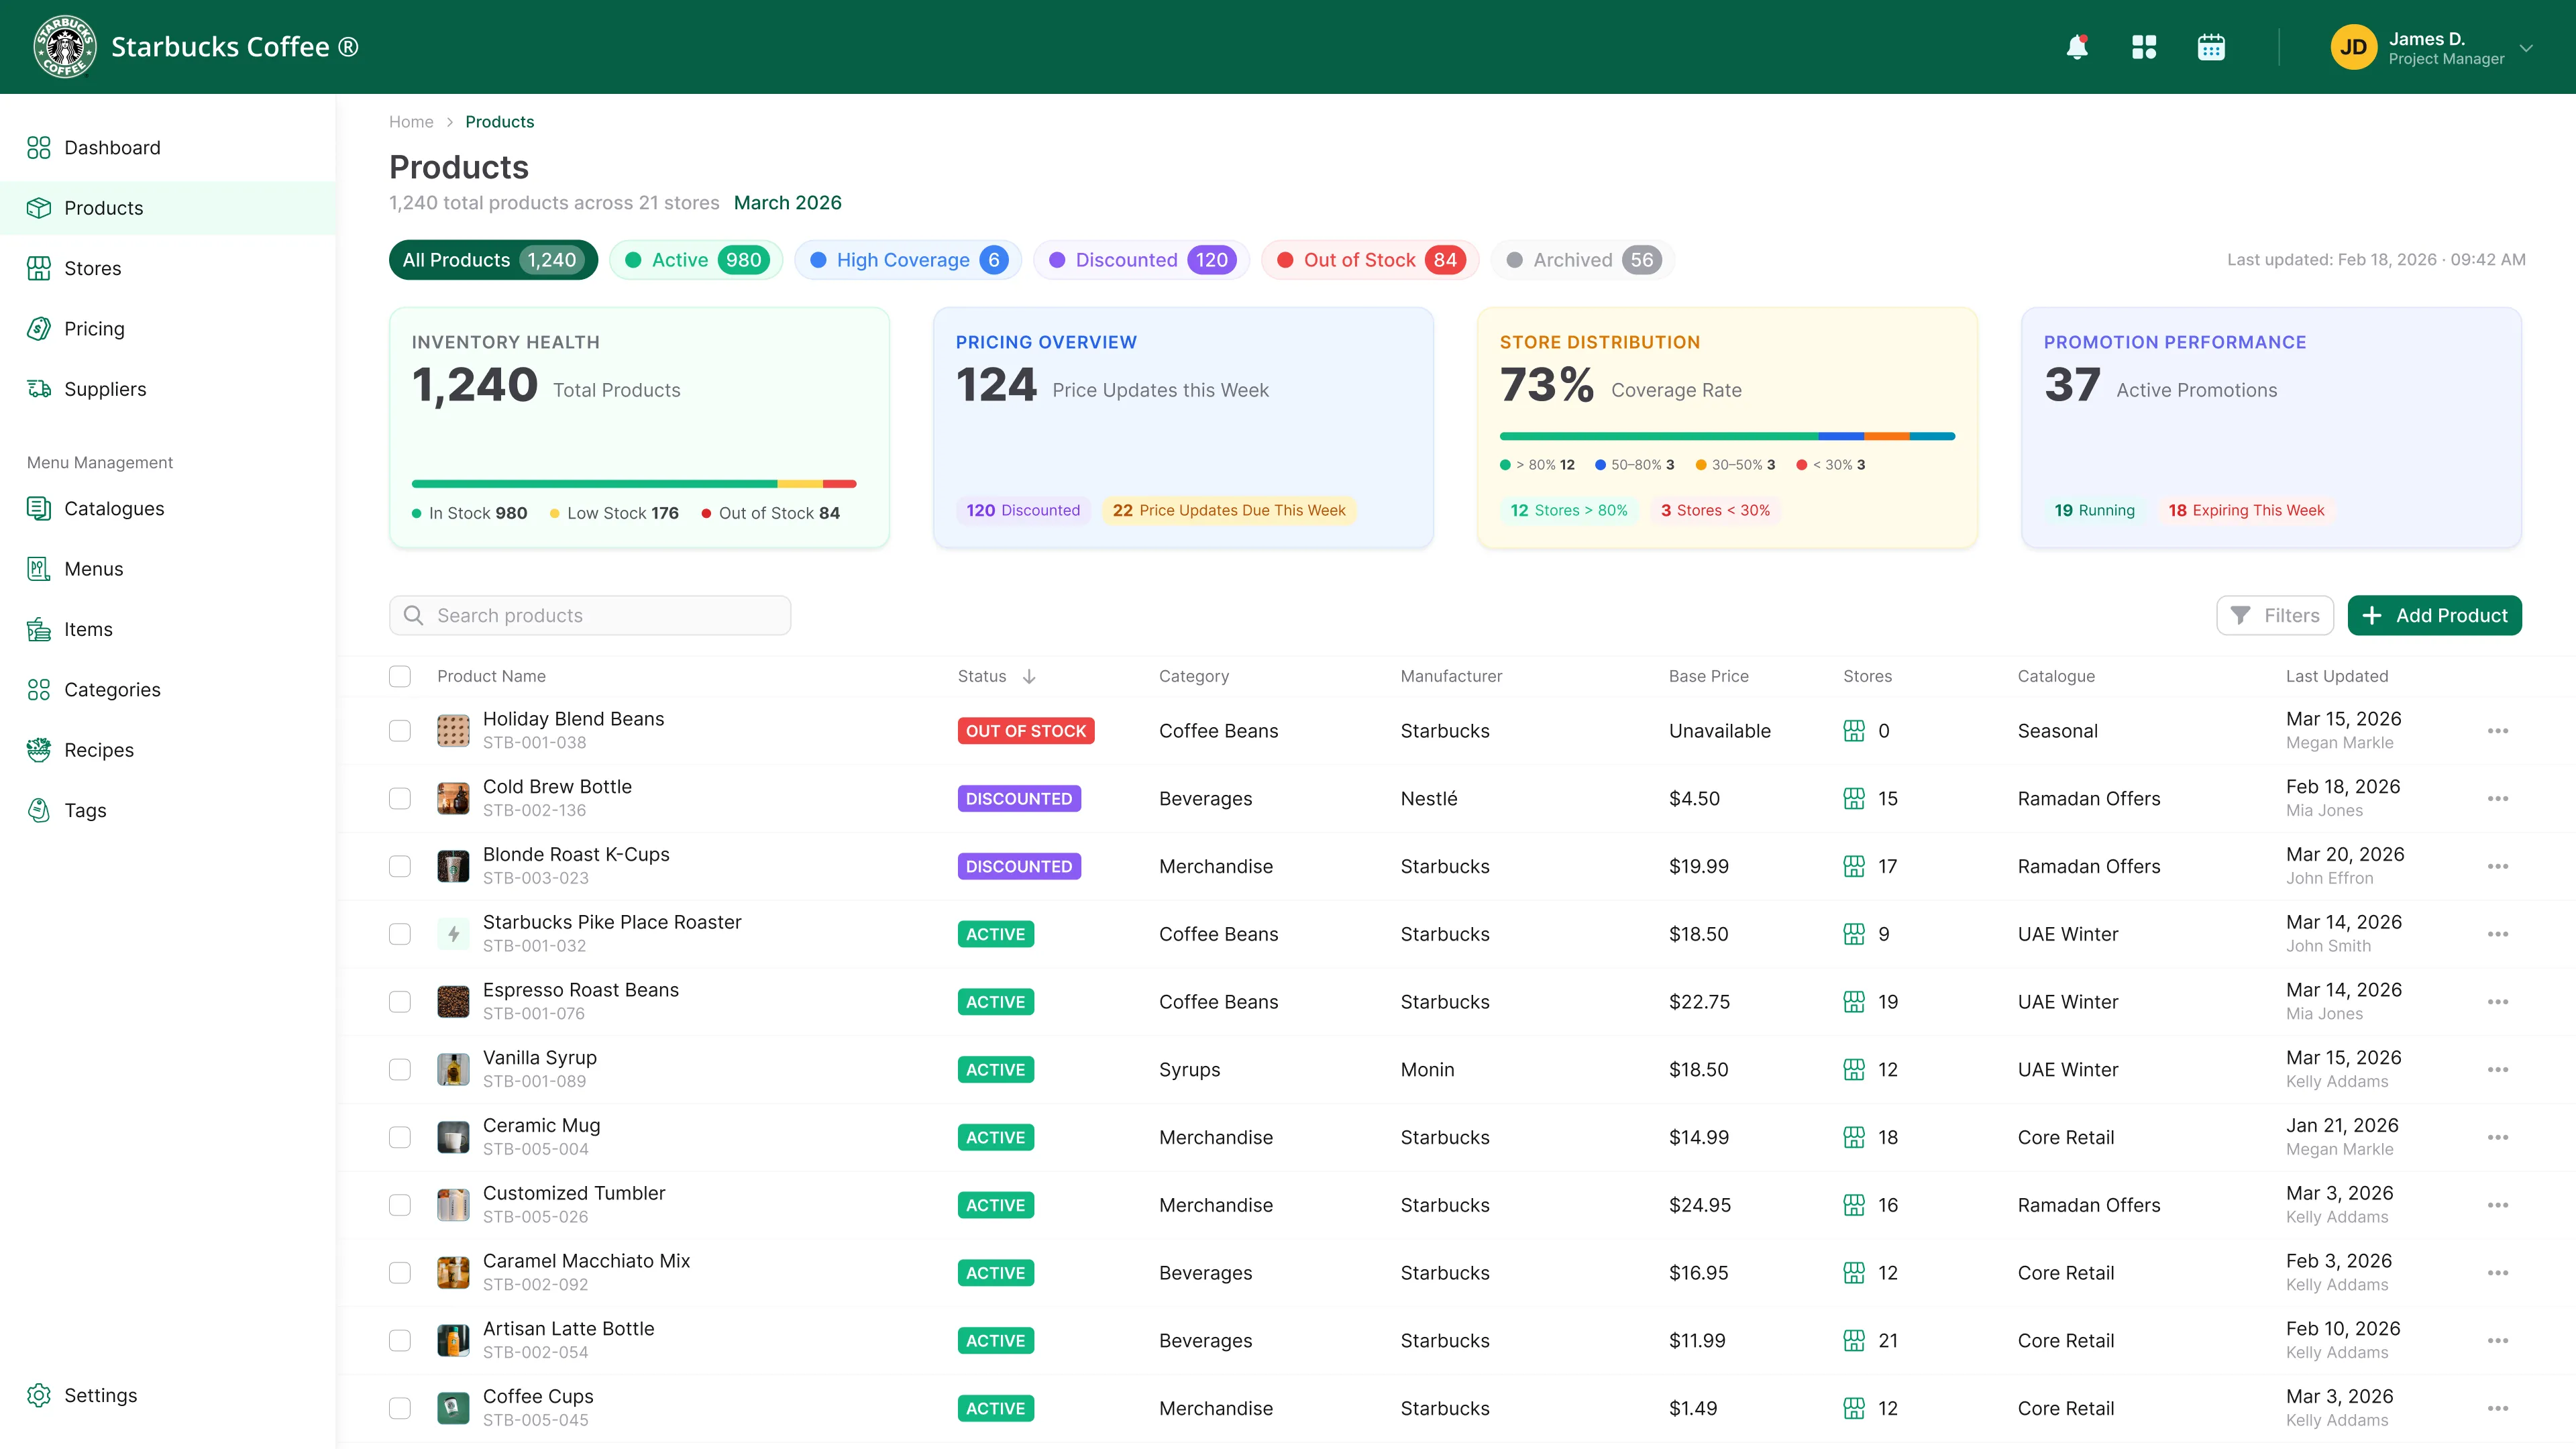Filter by High Coverage tab
This screenshot has width=2576, height=1449.
[x=908, y=260]
